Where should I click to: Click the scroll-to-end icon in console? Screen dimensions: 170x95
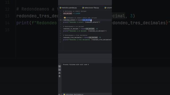click(x=59, y=70)
